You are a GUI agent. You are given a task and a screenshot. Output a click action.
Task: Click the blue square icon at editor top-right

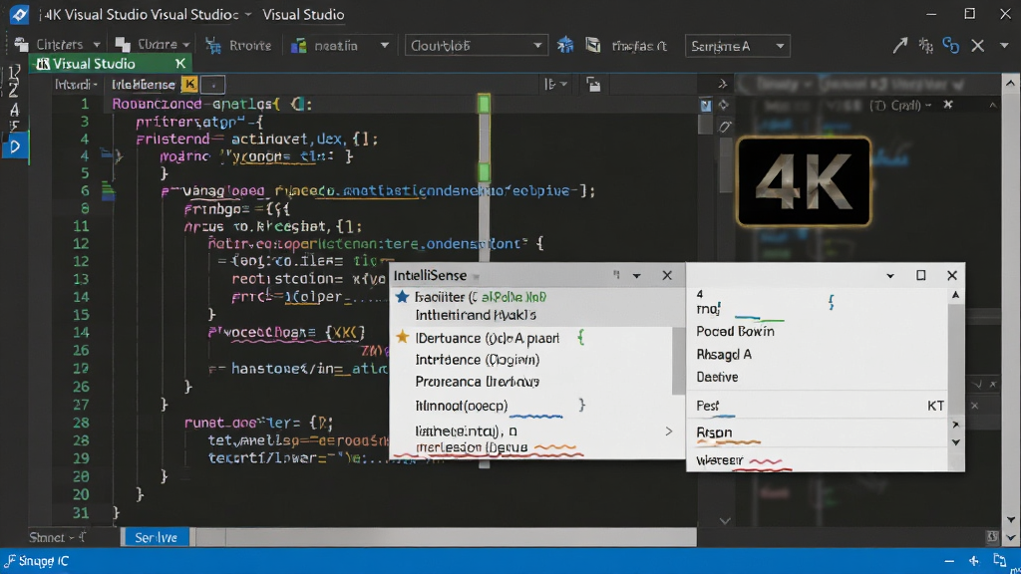(706, 105)
